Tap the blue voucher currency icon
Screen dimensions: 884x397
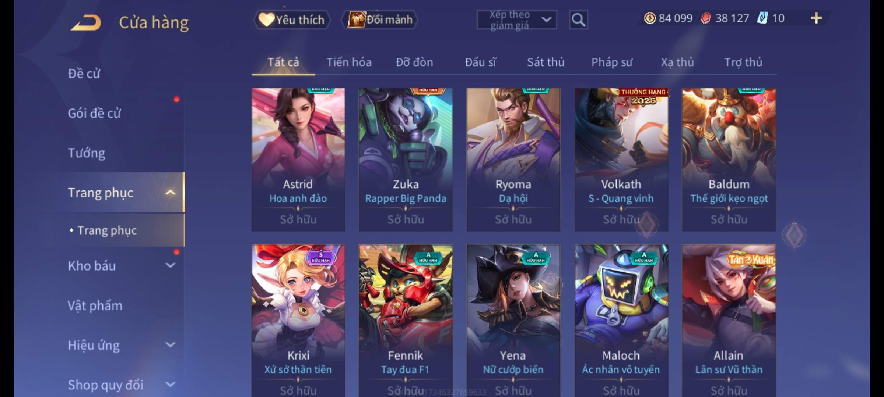pyautogui.click(x=762, y=18)
